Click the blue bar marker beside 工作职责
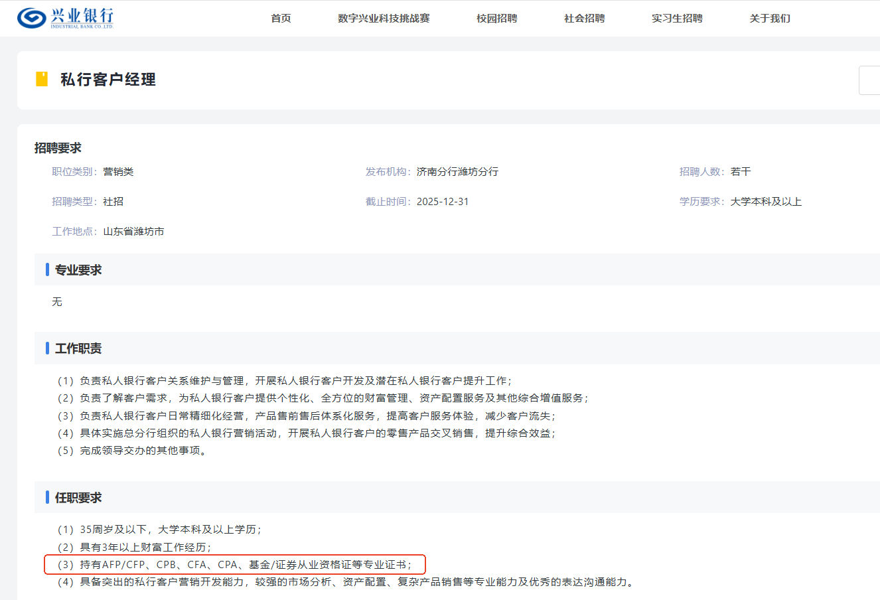The width and height of the screenshot is (880, 600). pyautogui.click(x=47, y=348)
